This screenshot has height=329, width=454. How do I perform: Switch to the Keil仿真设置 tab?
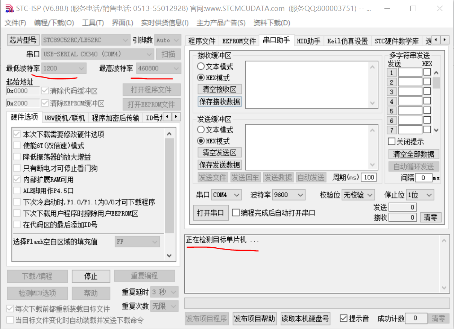[347, 41]
